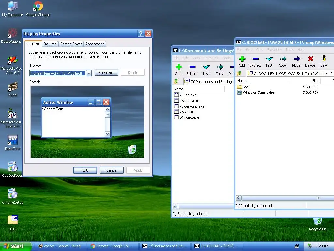Image resolution: width=334 pixels, height=251 pixels.
Task: Click Delete in front 7-Zip Temp window
Action: (x=310, y=61)
